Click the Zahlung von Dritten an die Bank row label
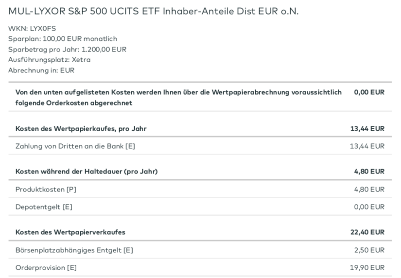This screenshot has height=278, width=401. (x=75, y=146)
